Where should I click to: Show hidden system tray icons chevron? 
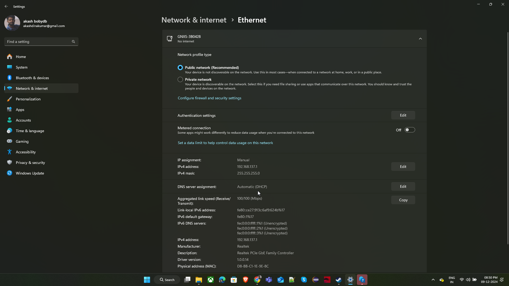point(433,280)
